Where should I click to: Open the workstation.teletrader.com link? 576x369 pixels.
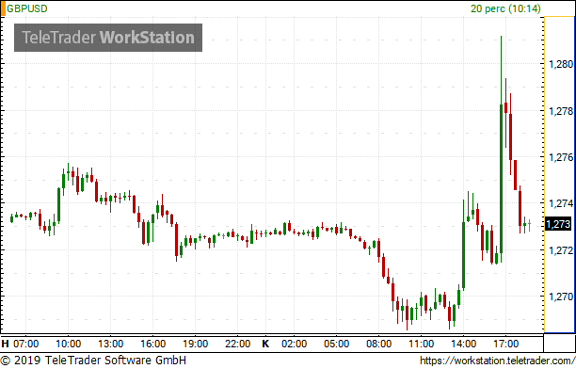497,361
